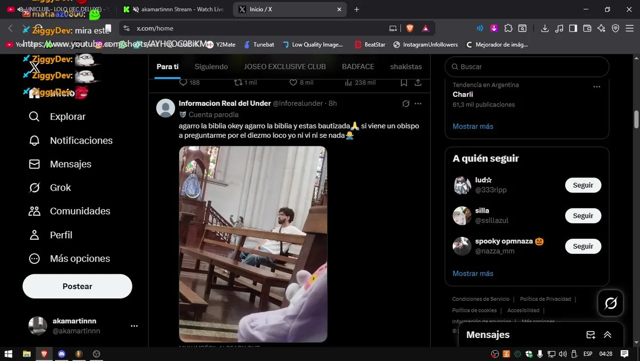
Task: Switch to the shakistas tab
Action: pos(406,67)
